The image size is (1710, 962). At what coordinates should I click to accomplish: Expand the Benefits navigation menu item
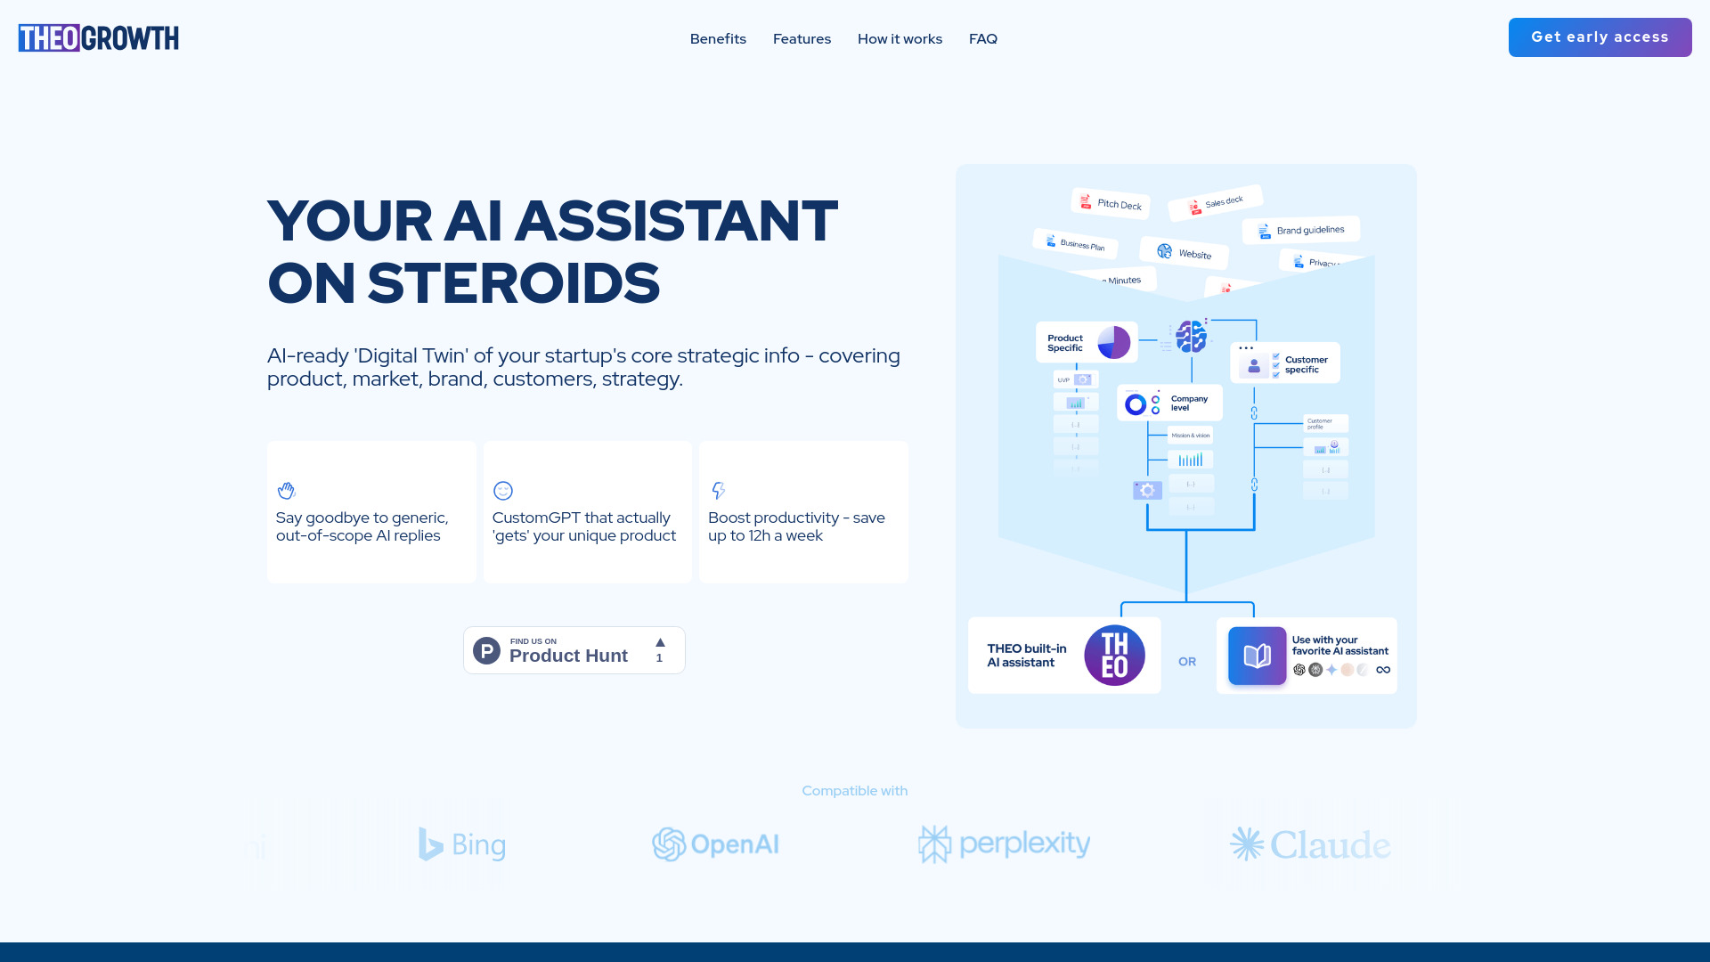[718, 39]
